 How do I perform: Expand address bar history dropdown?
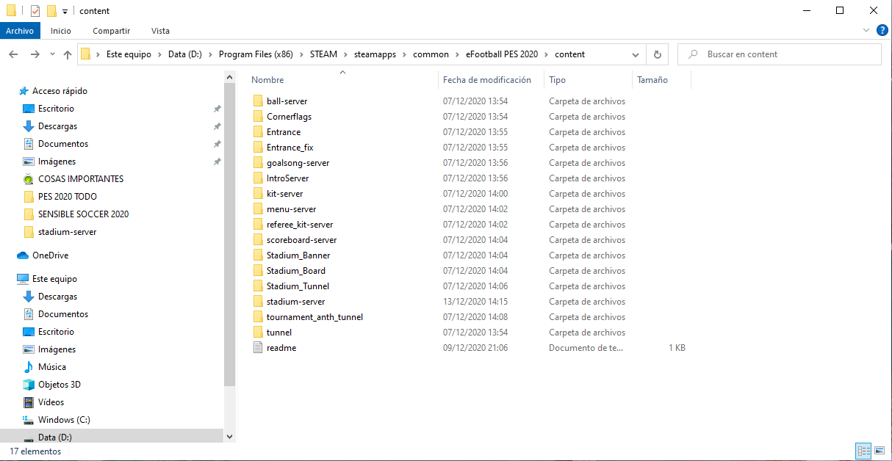636,54
